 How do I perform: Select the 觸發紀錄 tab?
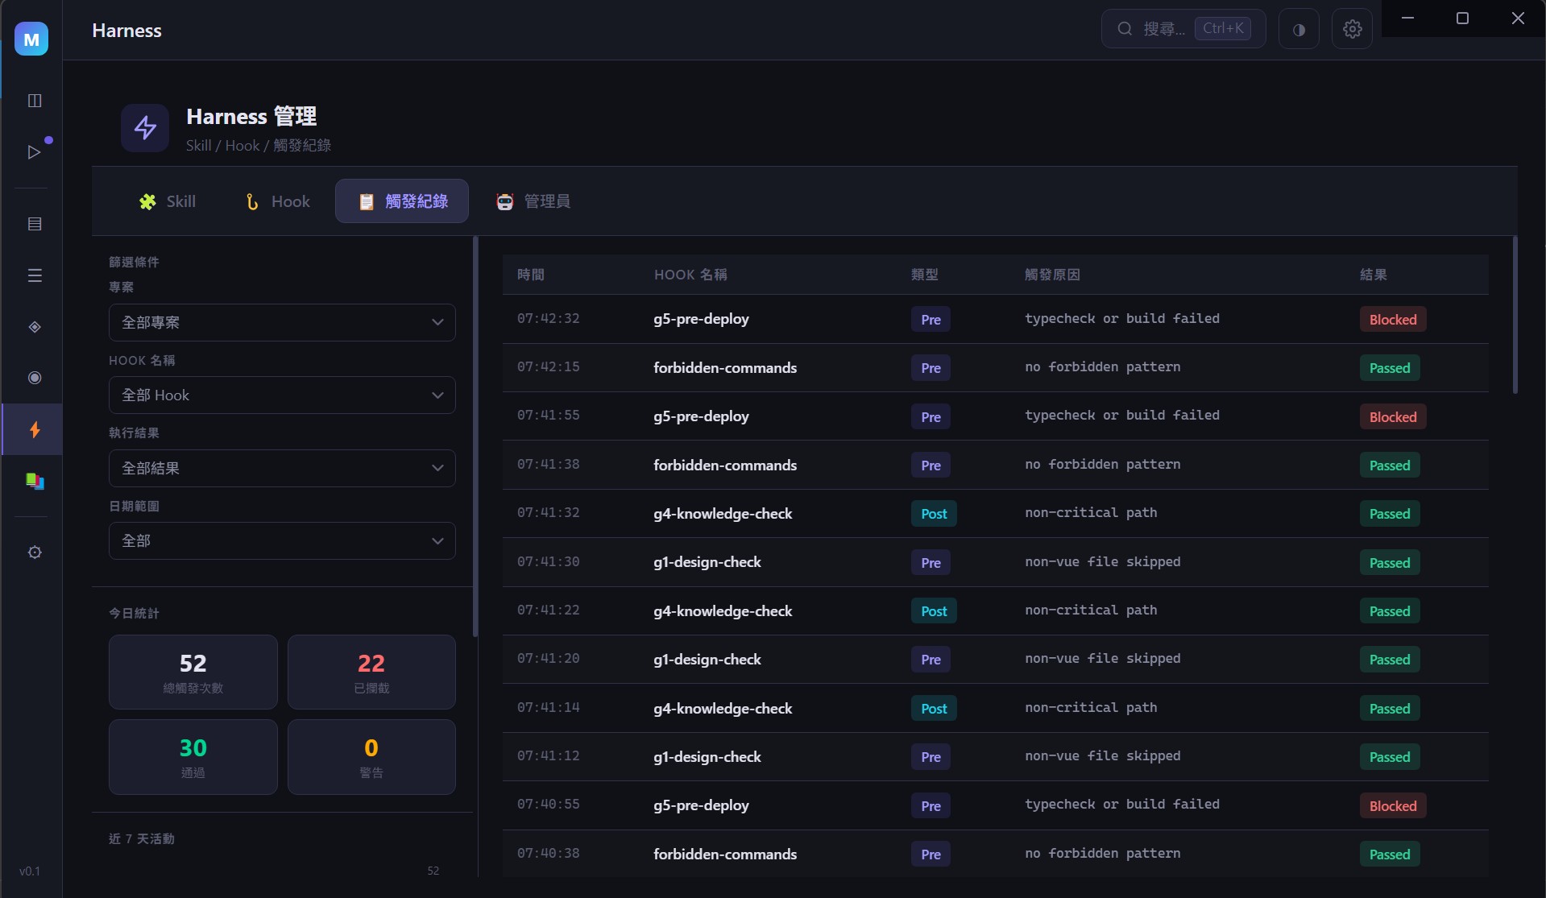[x=402, y=201]
